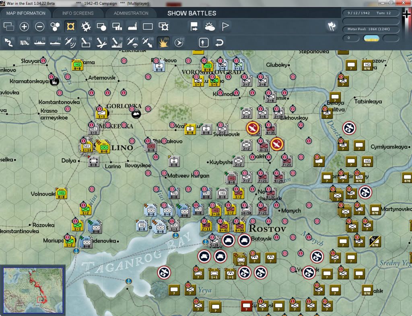
Task: Open the ADMINISTRATION tab
Action: coord(131,13)
